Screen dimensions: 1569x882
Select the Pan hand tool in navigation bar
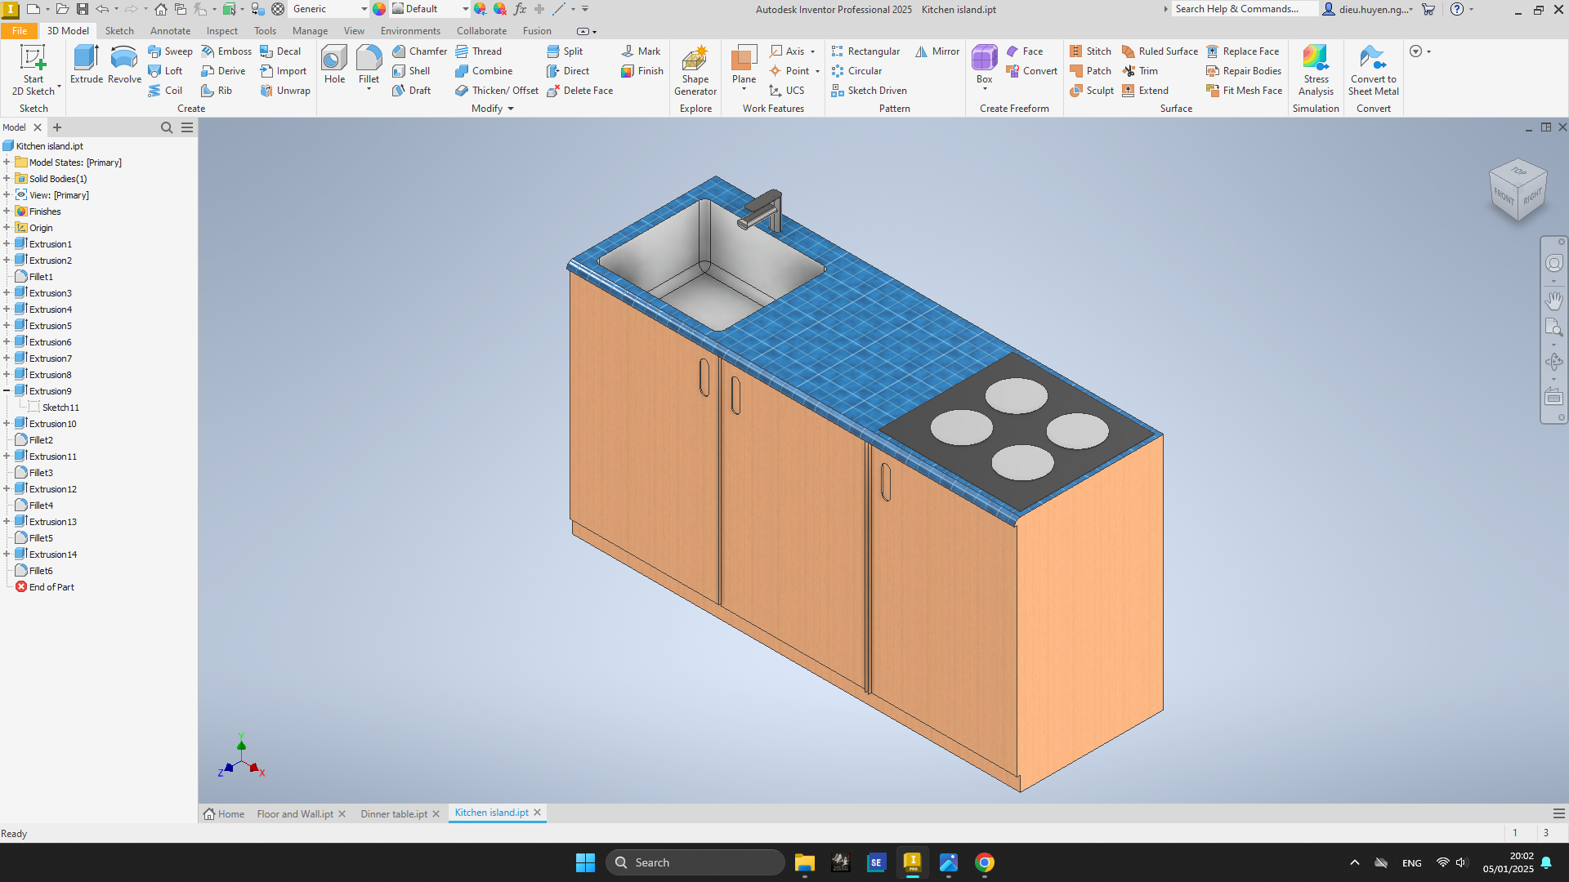click(x=1553, y=301)
